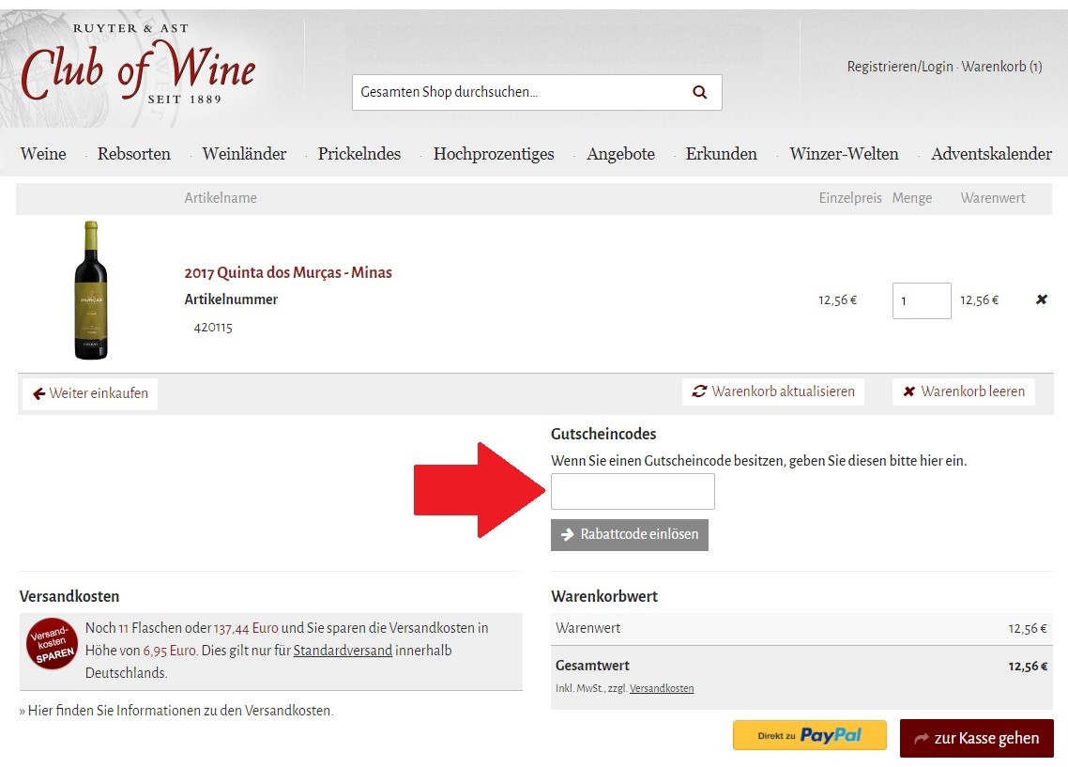The width and height of the screenshot is (1068, 767).
Task: Click Warenkorb leeren button
Action: pyautogui.click(x=964, y=391)
